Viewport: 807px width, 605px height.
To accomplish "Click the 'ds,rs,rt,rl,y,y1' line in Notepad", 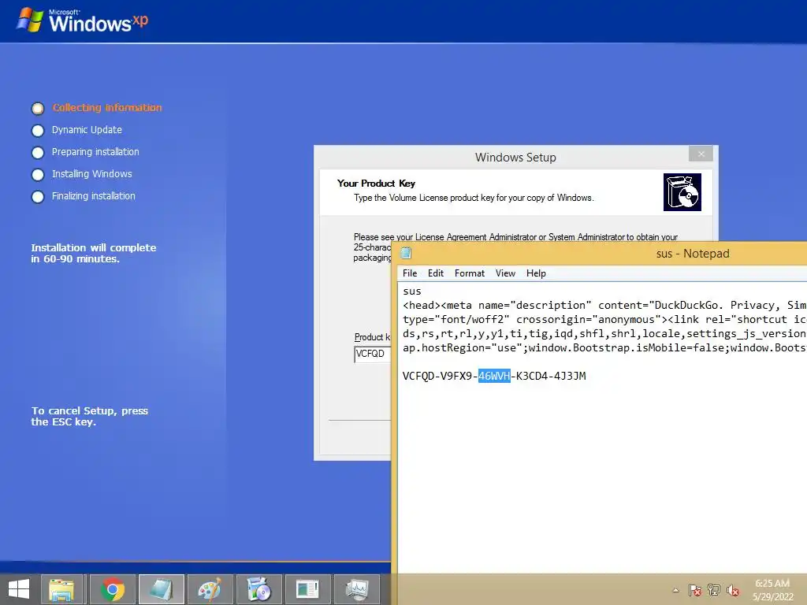I will click(604, 334).
